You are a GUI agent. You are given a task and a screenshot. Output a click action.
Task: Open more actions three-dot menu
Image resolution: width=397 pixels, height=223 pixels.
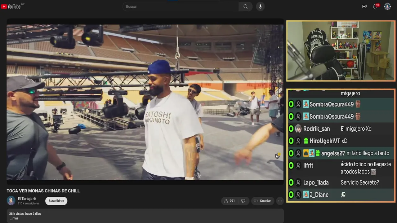[x=280, y=201]
